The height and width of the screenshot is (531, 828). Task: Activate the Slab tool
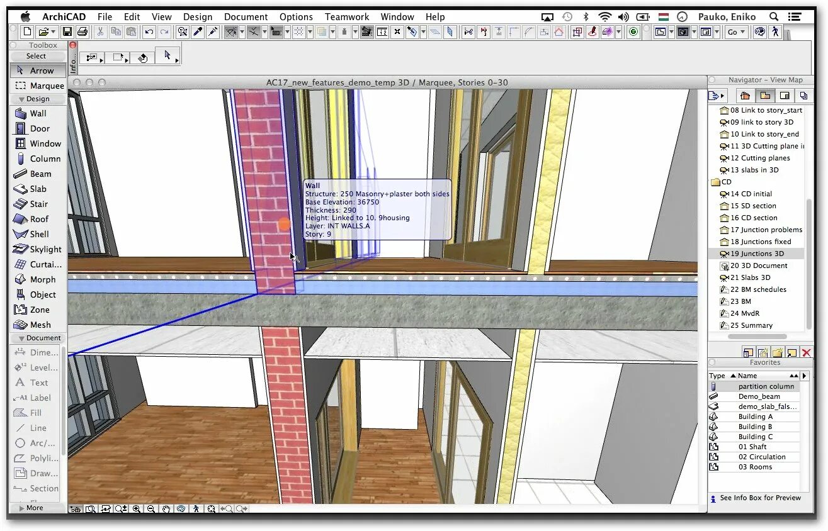click(x=38, y=189)
